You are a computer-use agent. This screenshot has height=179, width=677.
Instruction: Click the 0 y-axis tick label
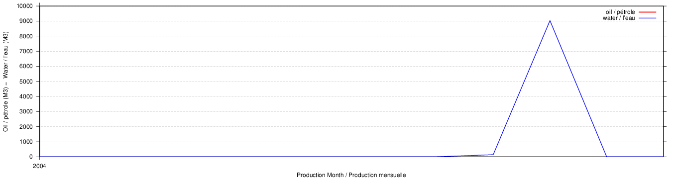coord(31,157)
